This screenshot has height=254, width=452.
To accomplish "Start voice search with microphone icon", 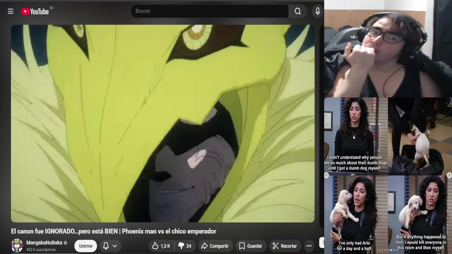I will [x=318, y=11].
